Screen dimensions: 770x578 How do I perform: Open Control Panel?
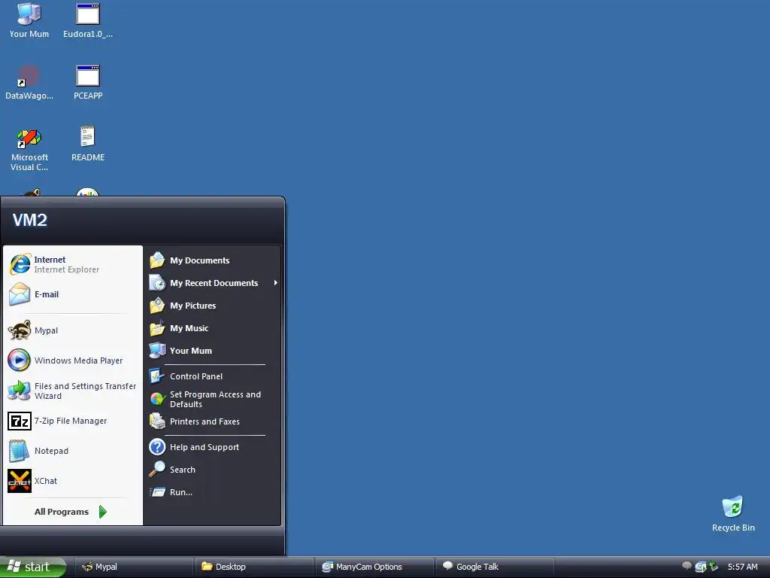[213, 376]
